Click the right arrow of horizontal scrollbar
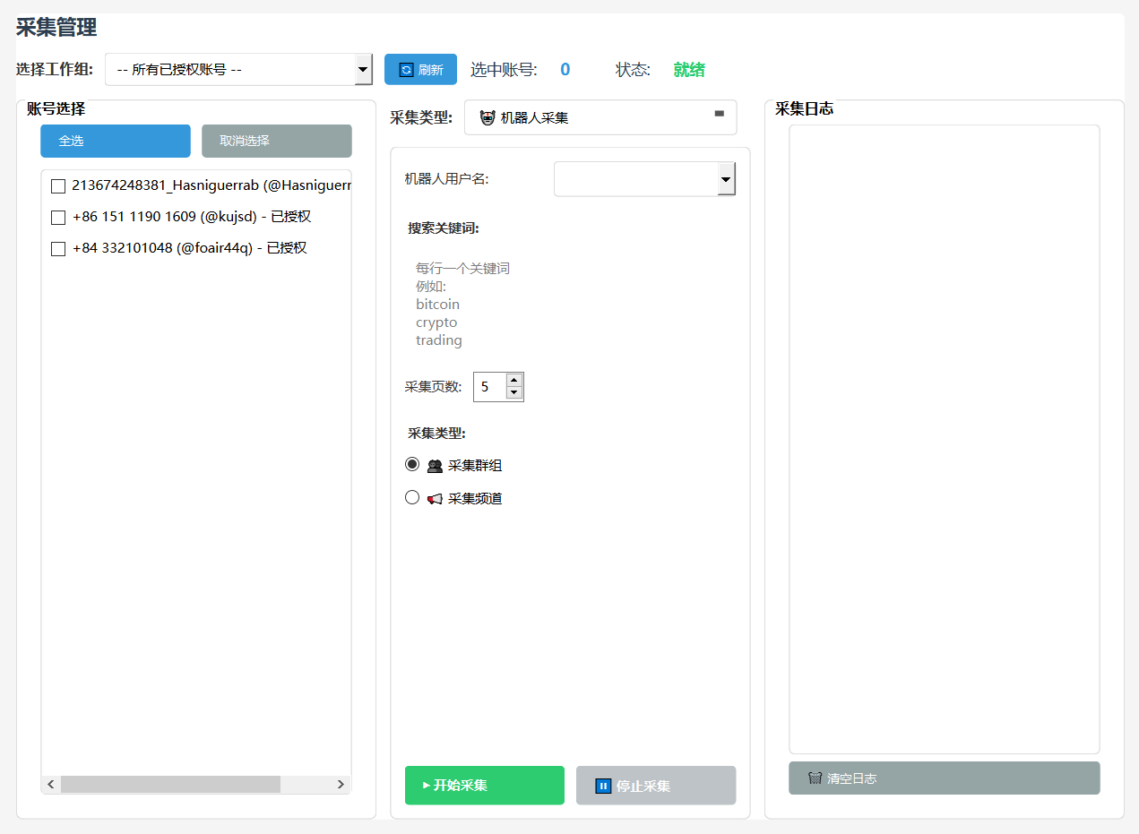The height and width of the screenshot is (834, 1139). [341, 785]
